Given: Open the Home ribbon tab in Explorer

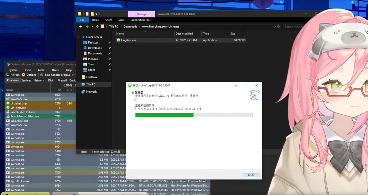Looking at the screenshot, I should click(95, 20).
